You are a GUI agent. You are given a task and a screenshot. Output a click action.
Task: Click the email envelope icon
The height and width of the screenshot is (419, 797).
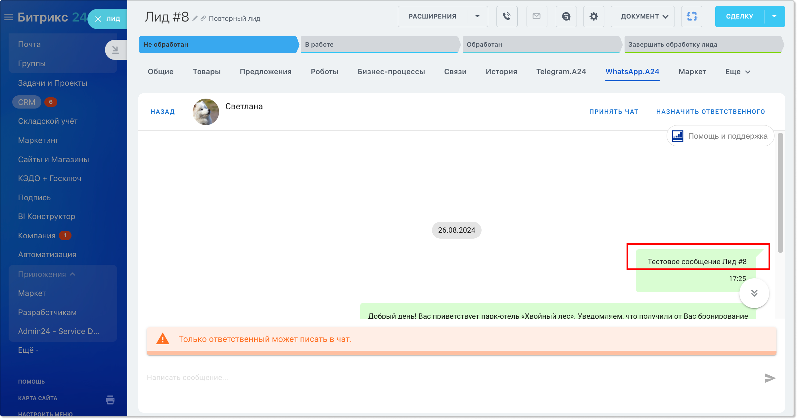[x=537, y=17]
